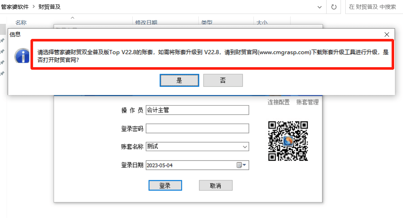Click 管家婆软件 in the address path
Screen dimensions: 403x218
coord(15,7)
